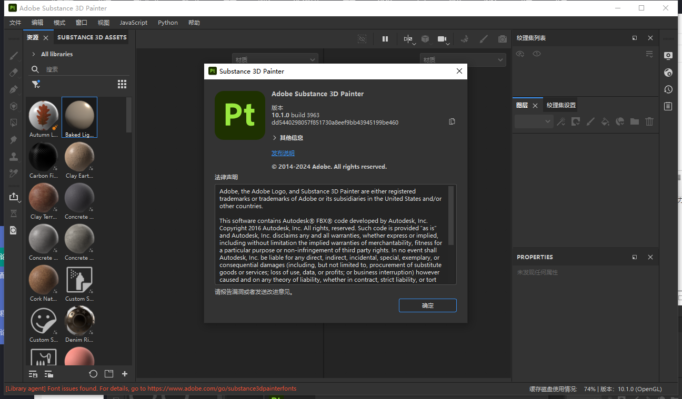
Task: Click the camera screenshot icon in viewport toolbar
Action: pyautogui.click(x=503, y=39)
